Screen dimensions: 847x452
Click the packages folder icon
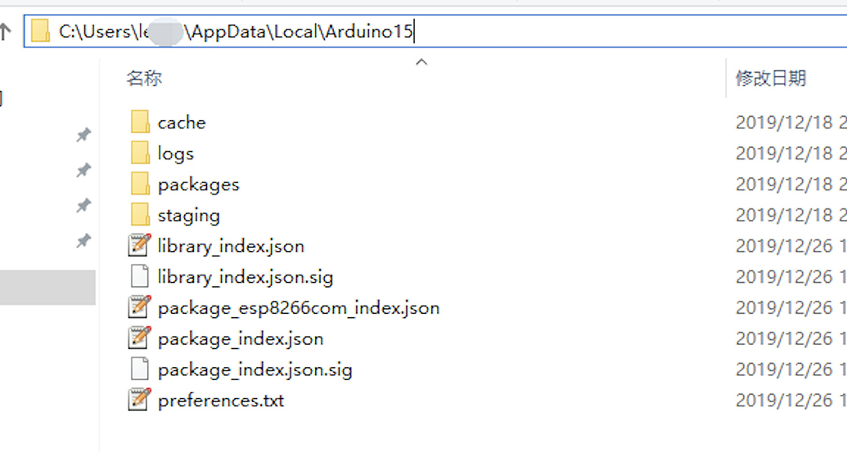pyautogui.click(x=140, y=185)
